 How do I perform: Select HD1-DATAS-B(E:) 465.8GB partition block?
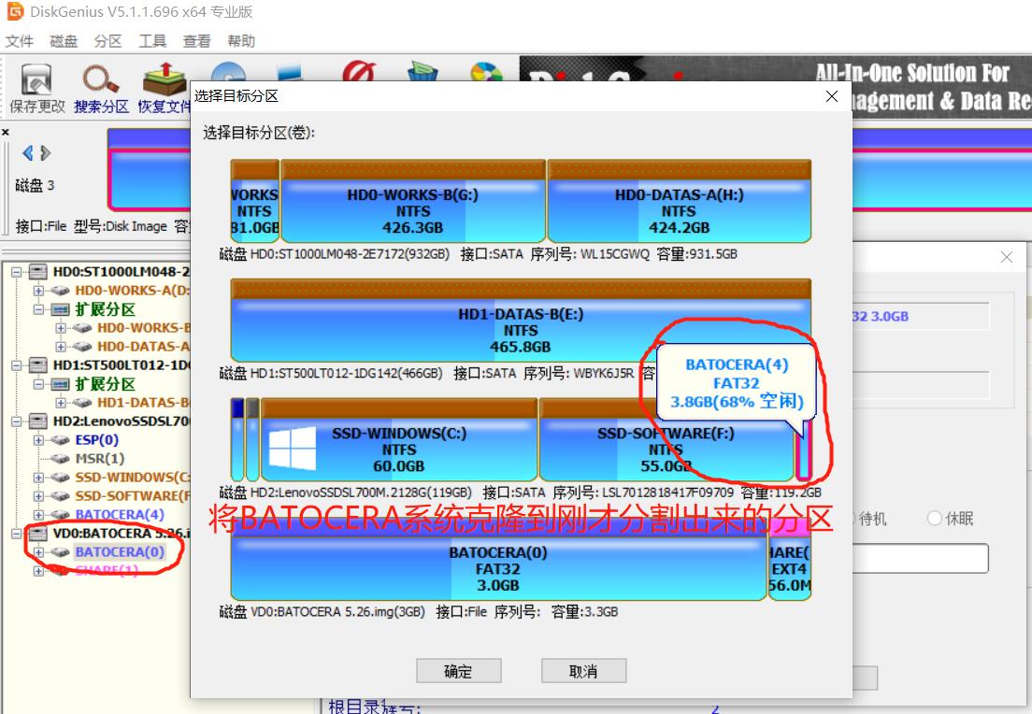pos(521,321)
